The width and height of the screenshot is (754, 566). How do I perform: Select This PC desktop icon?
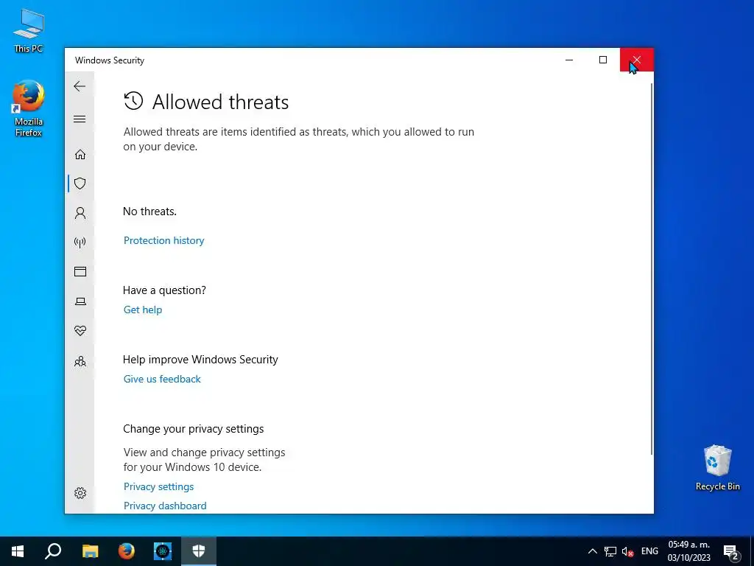[x=29, y=30]
